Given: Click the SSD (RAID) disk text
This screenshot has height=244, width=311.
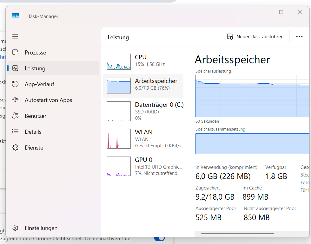Looking at the screenshot, I should 147,112.
